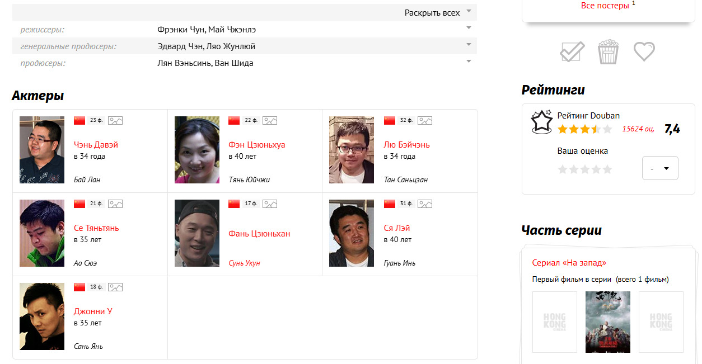This screenshot has width=702, height=364.
Task: Click the China flag next to Джонни У
Action: click(x=79, y=287)
